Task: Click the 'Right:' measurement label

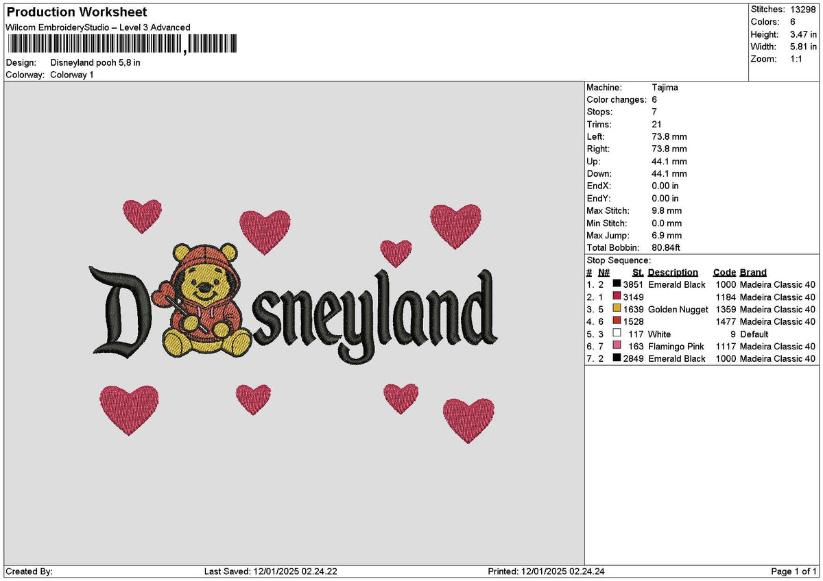Action: pyautogui.click(x=598, y=149)
